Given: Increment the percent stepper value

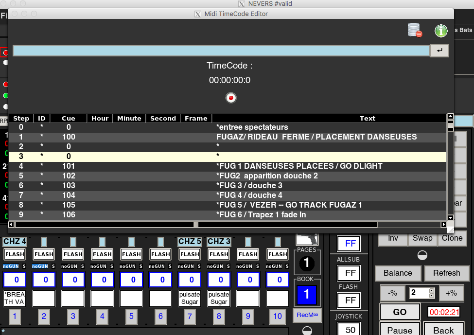Looking at the screenshot, I should coord(432,290).
